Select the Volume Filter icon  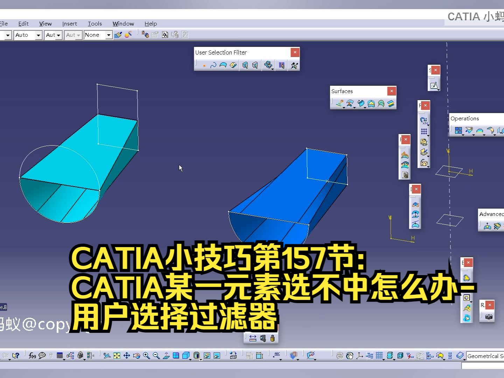click(x=233, y=65)
